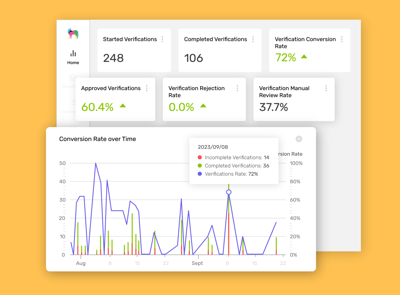Open Started Verifications kebab menu icon
The height and width of the screenshot is (295, 400).
point(162,39)
